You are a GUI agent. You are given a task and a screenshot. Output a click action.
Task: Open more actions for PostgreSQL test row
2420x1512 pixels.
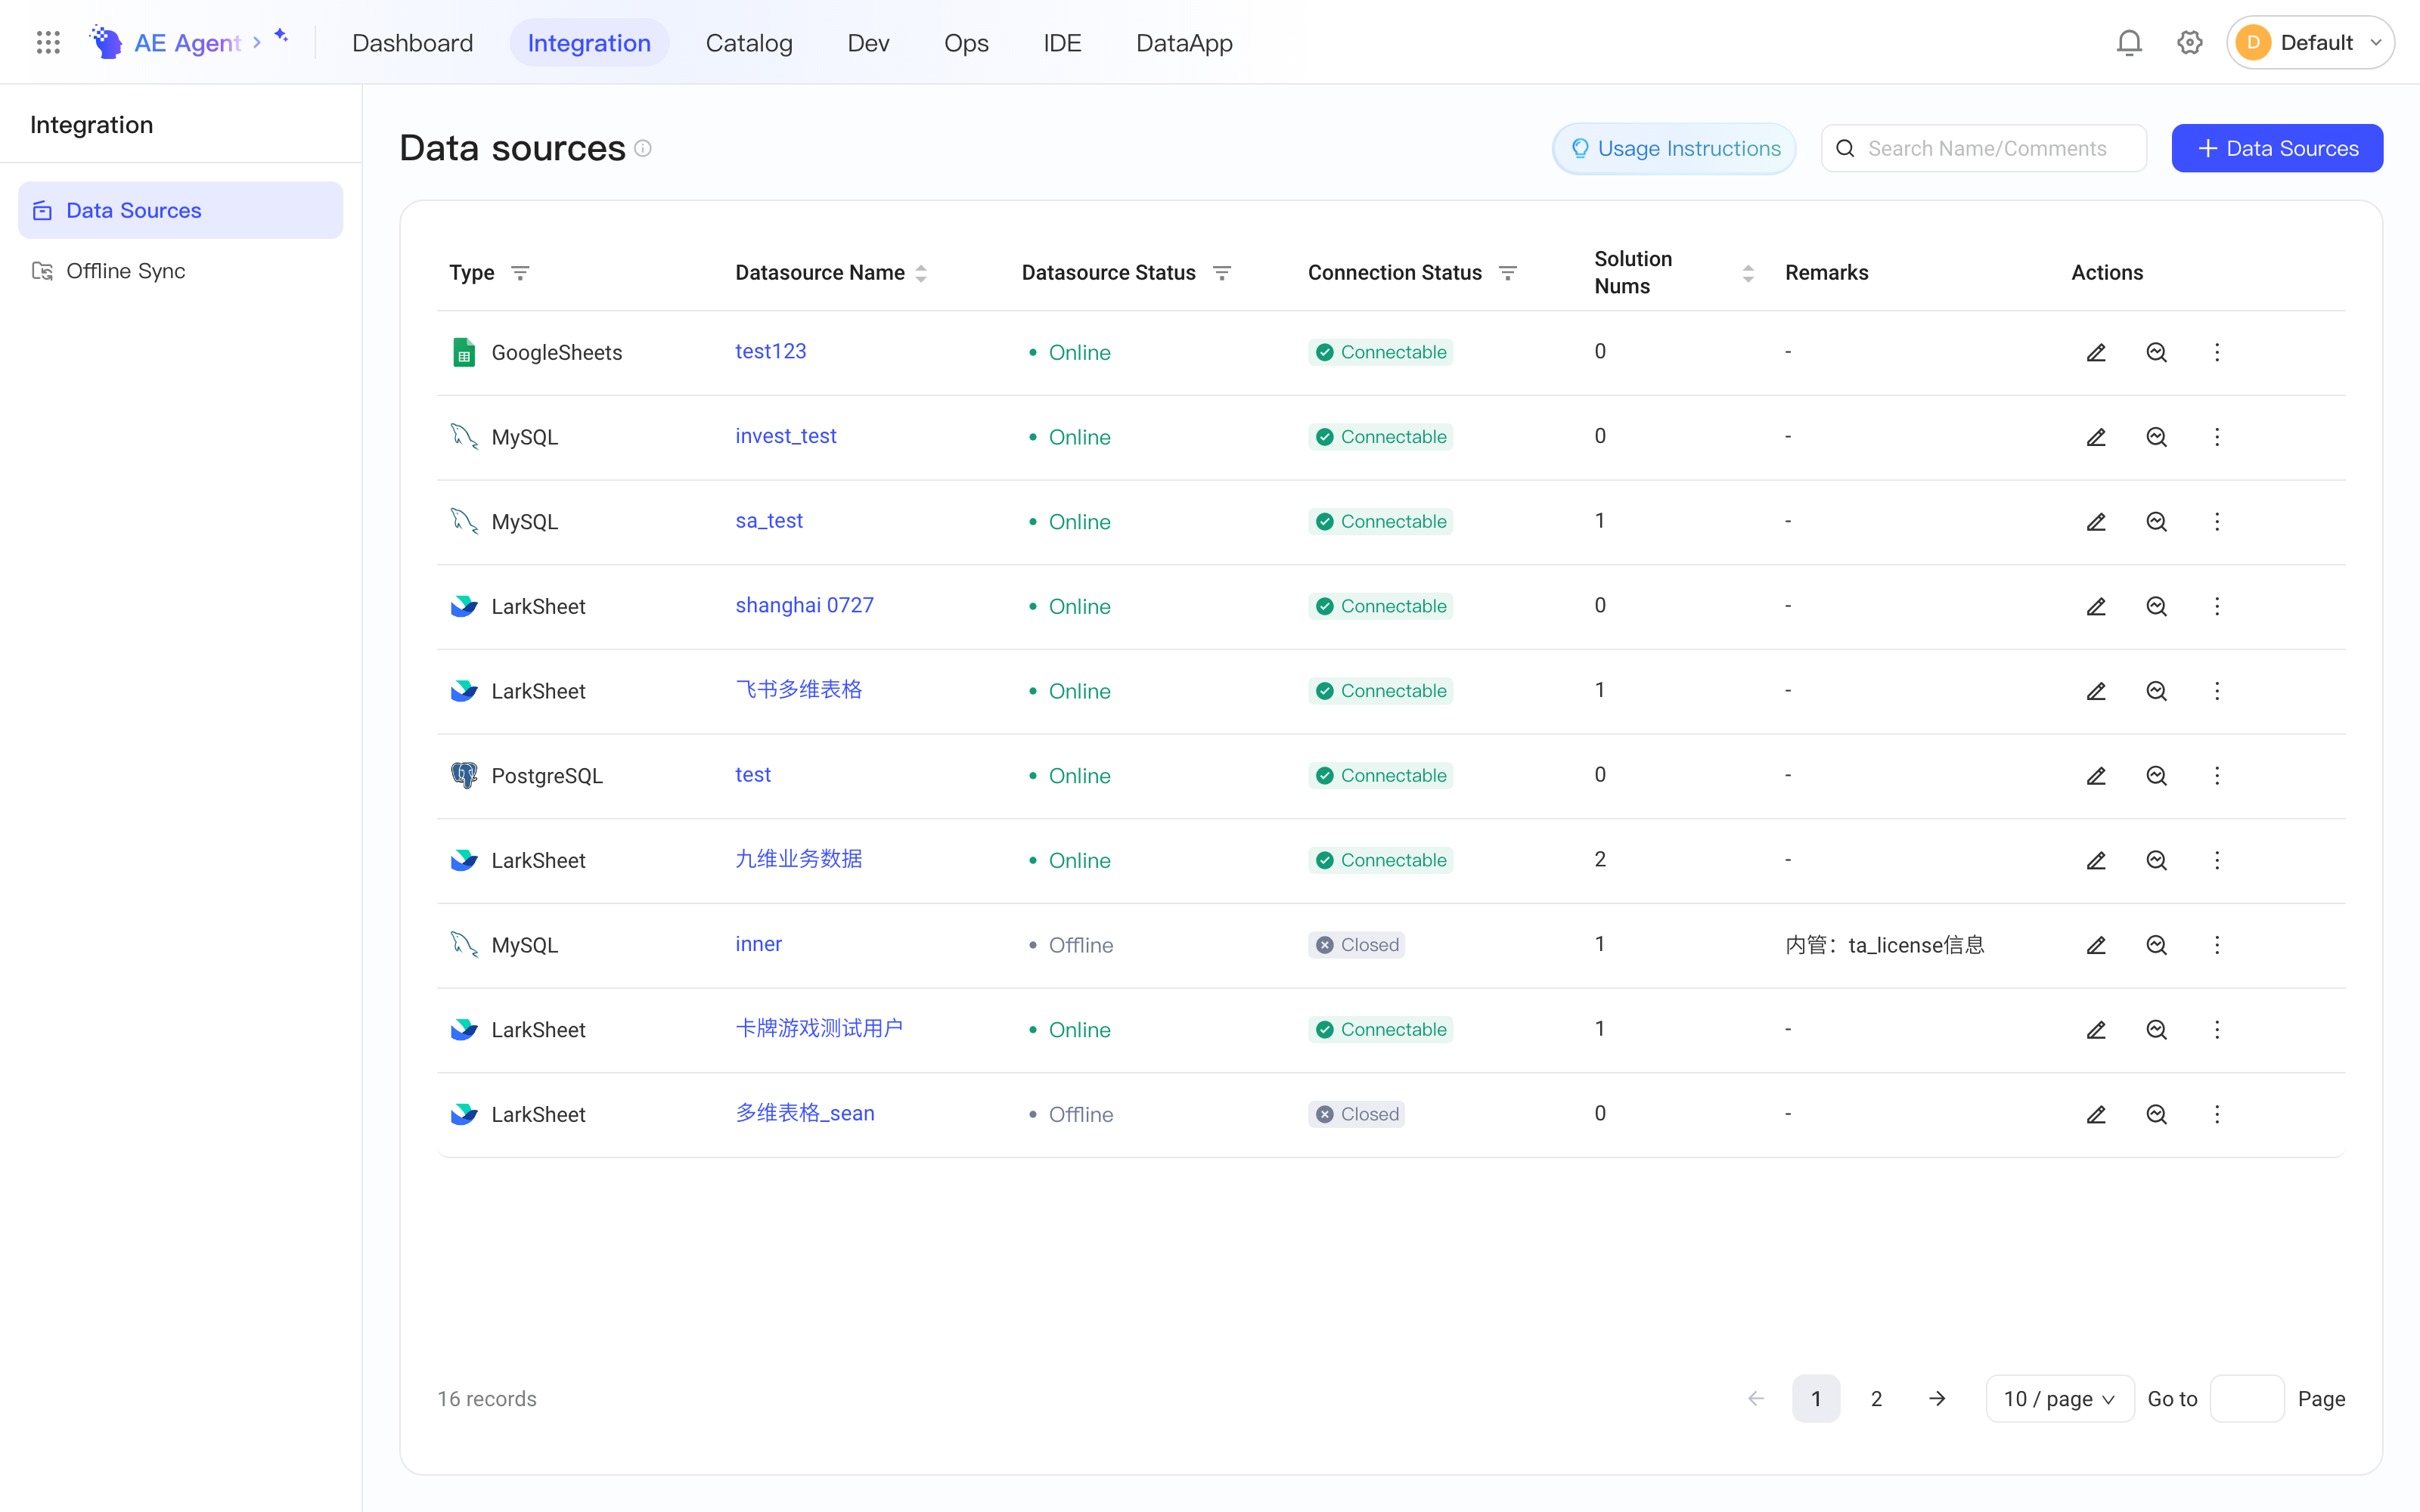click(2217, 776)
